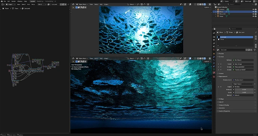The height and width of the screenshot is (136, 258).
Task: Hide Plane in the outliner
Action: [254, 12]
